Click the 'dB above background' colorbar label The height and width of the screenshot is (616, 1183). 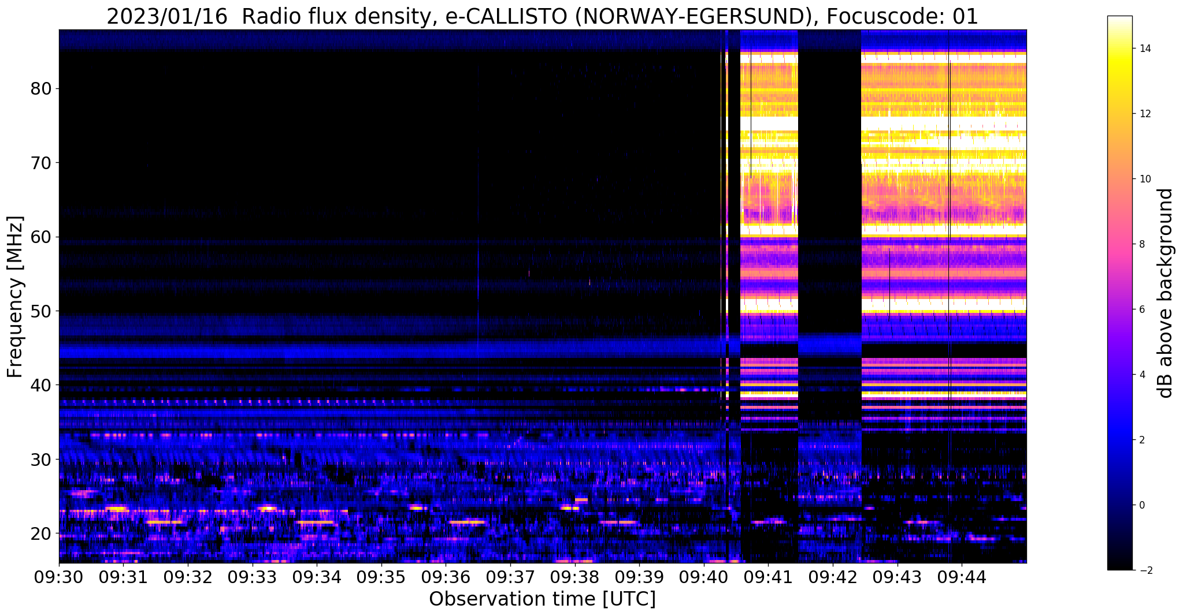point(1166,293)
